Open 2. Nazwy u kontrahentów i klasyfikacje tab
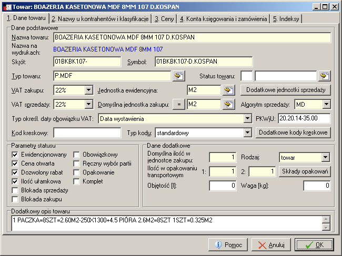 pos(100,19)
